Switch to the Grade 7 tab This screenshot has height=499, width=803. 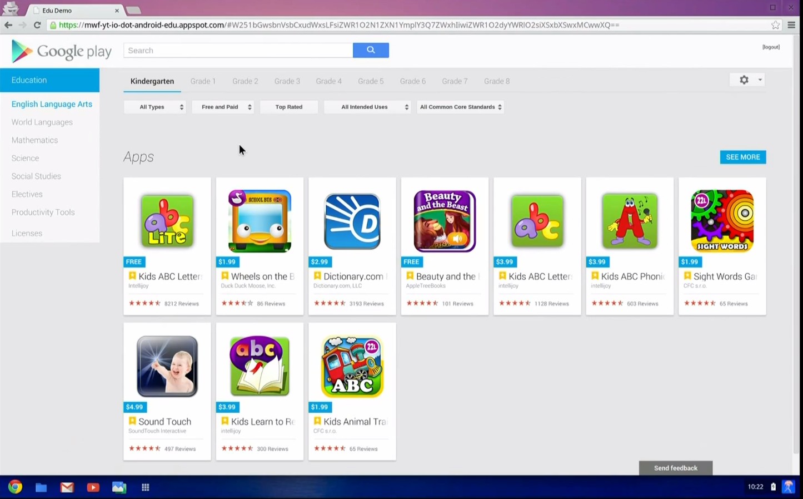455,81
